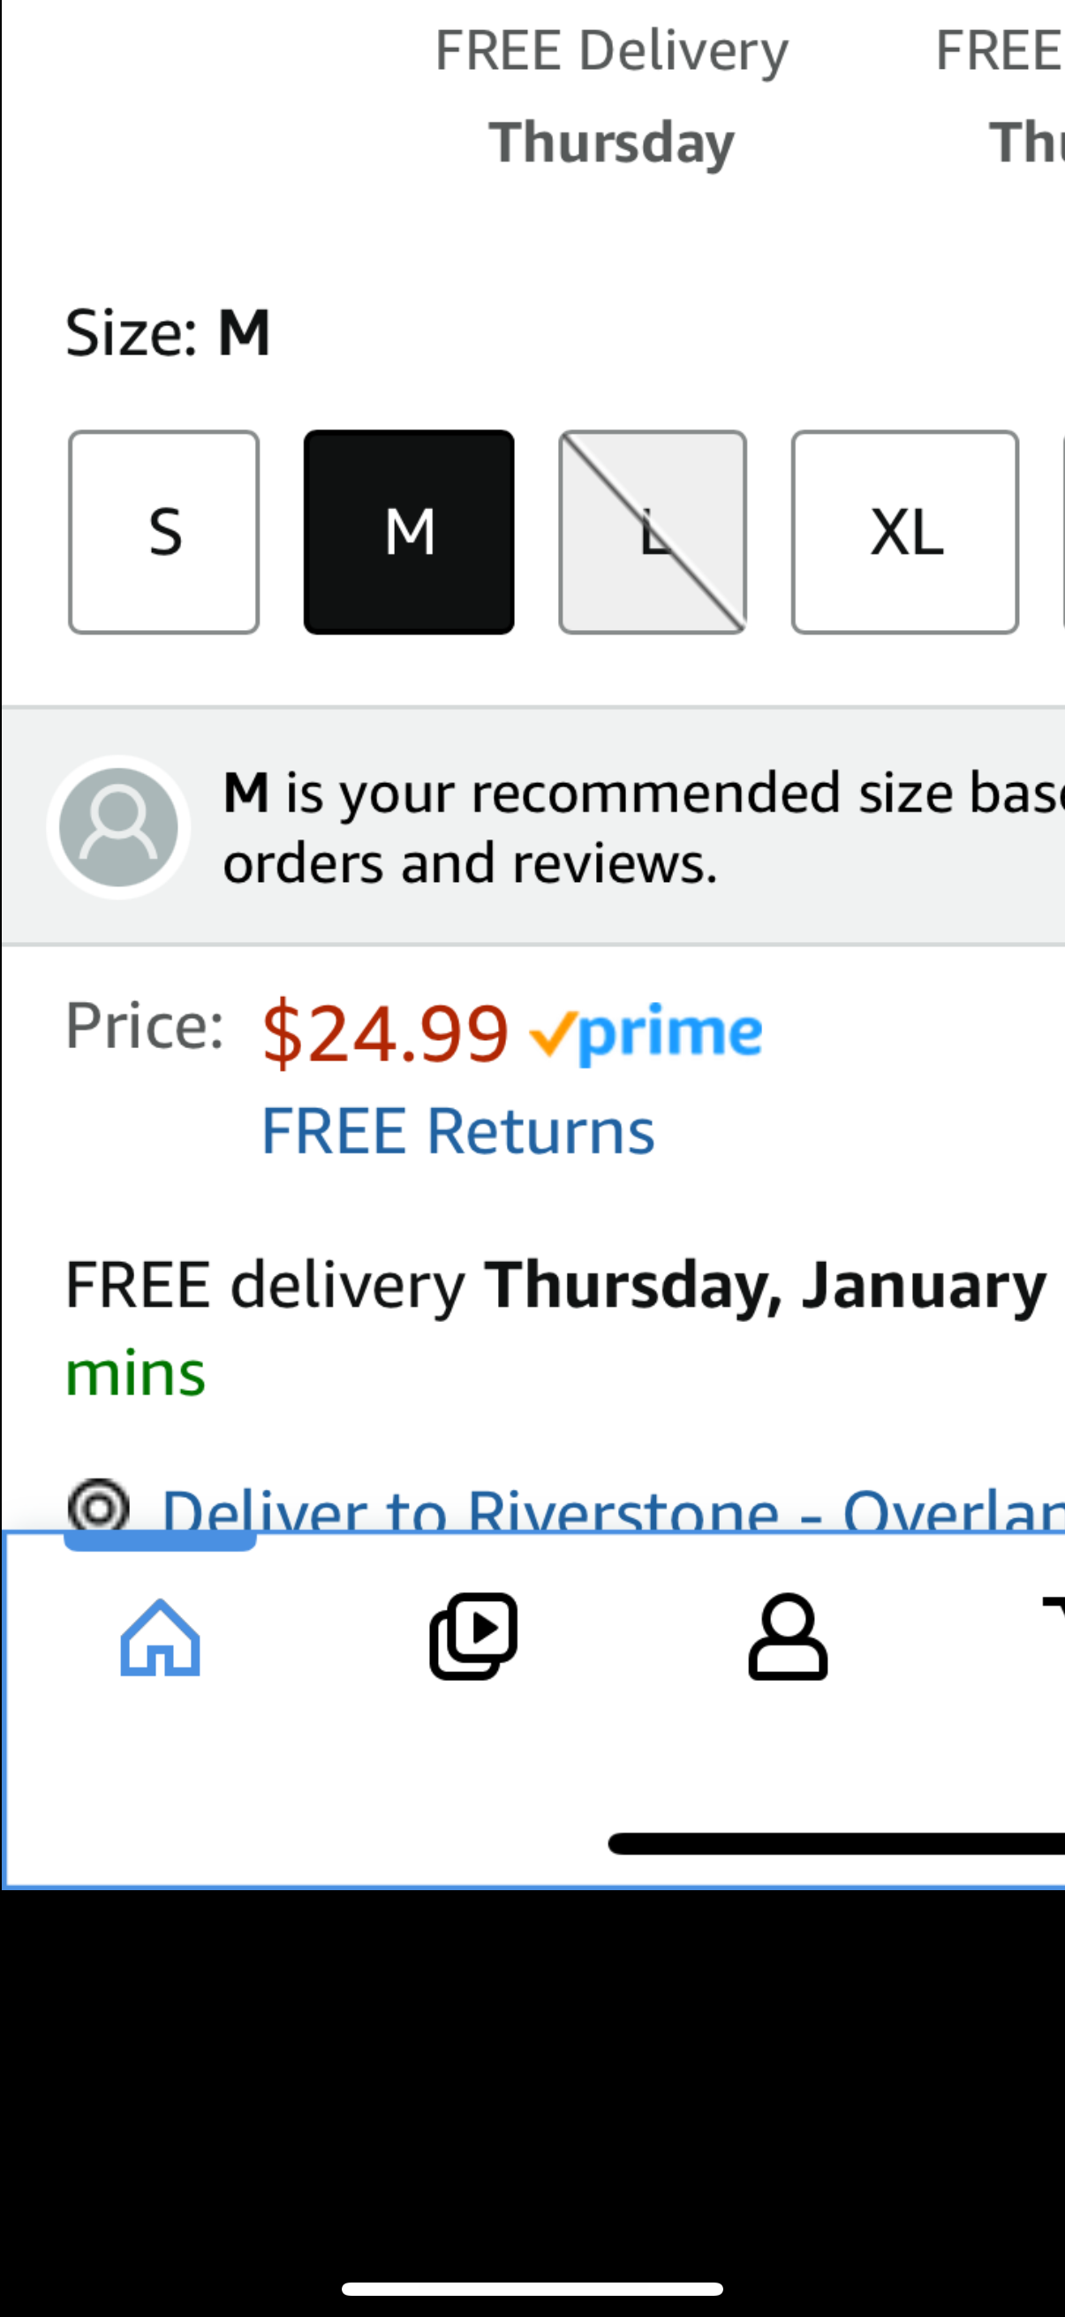Open the Inspire video feed icon
This screenshot has width=1065, height=2317.
pyautogui.click(x=473, y=1635)
